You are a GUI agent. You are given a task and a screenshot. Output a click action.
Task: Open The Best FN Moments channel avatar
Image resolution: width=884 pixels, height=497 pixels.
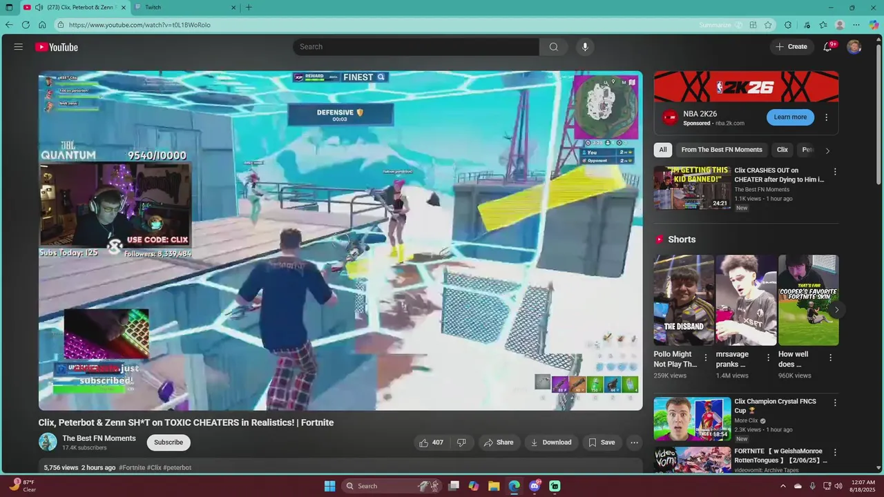tap(48, 442)
